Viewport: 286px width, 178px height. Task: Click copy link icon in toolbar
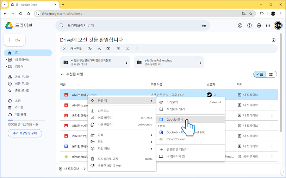[x=128, y=49]
